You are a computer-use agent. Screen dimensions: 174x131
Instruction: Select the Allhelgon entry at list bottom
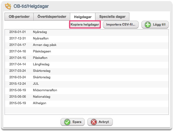87,103
